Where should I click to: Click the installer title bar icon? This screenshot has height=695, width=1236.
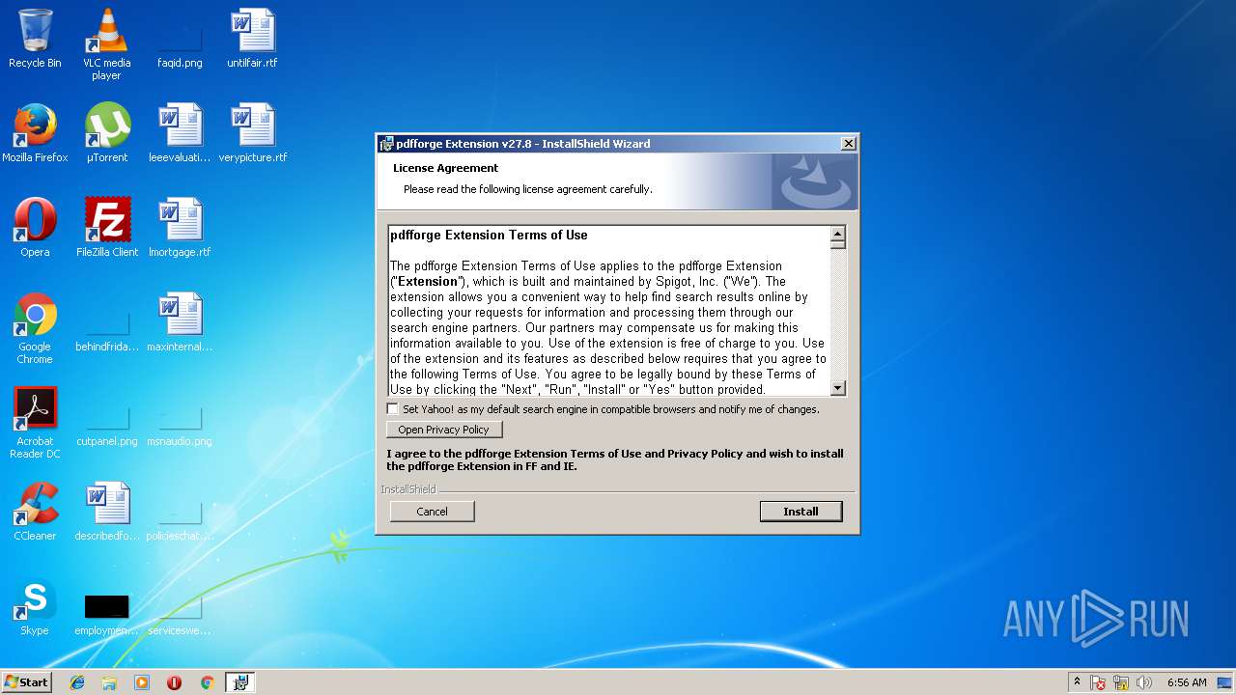point(386,144)
